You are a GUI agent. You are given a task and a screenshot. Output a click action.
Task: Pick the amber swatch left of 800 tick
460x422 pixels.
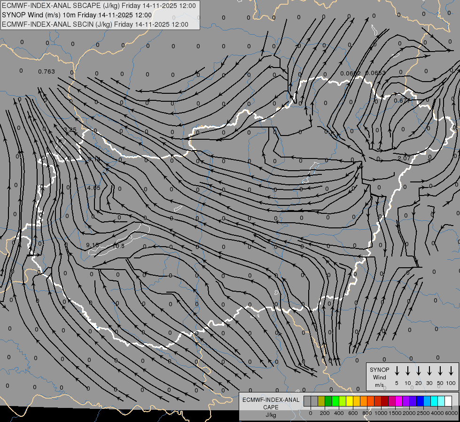pyautogui.click(x=357, y=401)
